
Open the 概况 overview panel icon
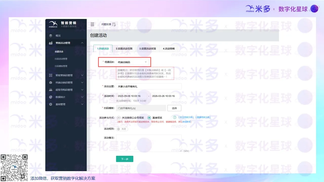(x=51, y=35)
